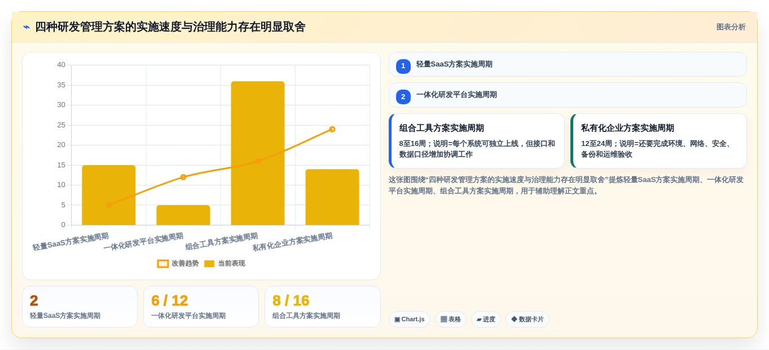
Task: Click the page title 四种研发管理方案的实施速度
Action: tap(170, 27)
